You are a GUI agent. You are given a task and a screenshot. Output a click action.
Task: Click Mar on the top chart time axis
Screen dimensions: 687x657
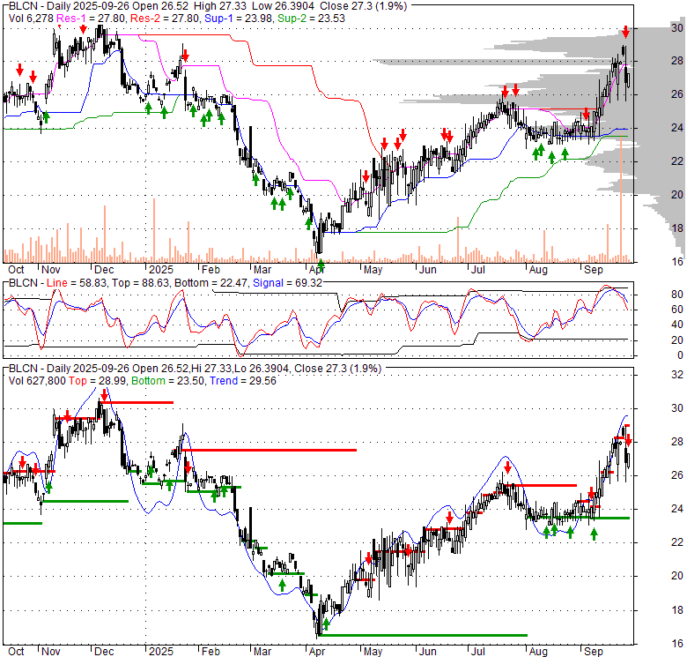coord(262,269)
